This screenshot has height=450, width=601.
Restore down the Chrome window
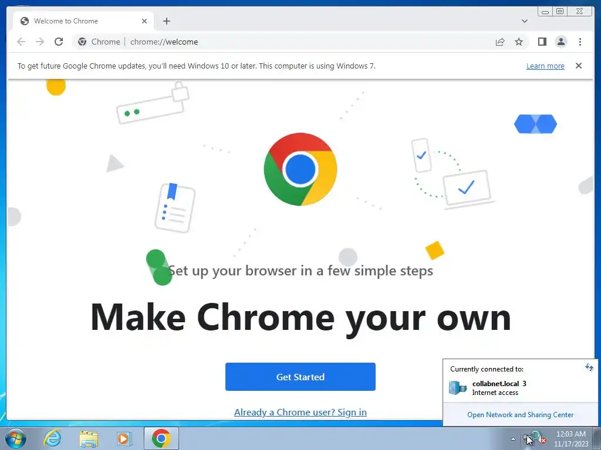(x=559, y=12)
